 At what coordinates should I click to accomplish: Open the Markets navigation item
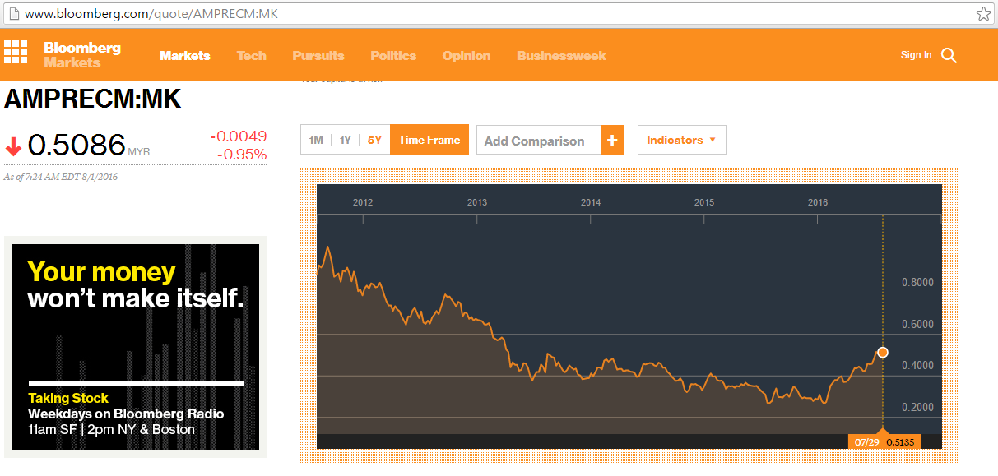[x=185, y=56]
